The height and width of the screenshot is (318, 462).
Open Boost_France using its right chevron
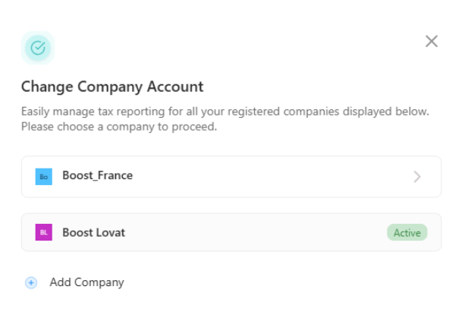click(417, 177)
